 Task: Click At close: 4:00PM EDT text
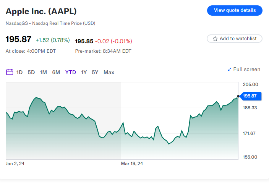31,51
